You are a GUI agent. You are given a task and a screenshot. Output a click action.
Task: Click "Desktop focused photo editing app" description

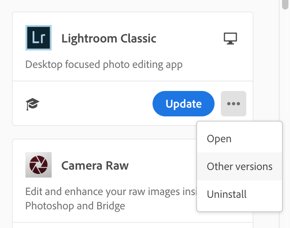point(104,64)
